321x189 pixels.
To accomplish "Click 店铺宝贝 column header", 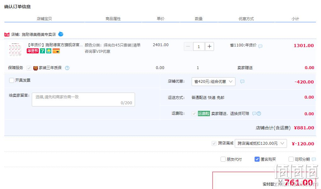I will 44,19.
